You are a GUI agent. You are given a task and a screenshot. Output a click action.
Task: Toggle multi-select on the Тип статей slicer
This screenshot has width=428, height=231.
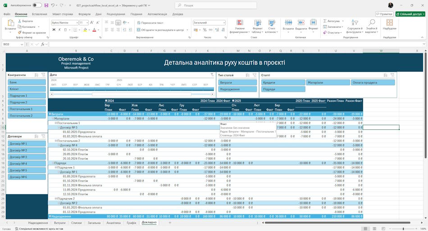coord(248,75)
